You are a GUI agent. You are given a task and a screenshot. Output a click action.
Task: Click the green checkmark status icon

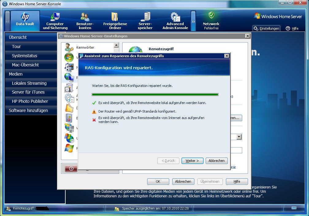tap(94, 103)
